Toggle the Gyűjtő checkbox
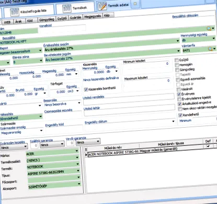 pyautogui.click(x=177, y=60)
